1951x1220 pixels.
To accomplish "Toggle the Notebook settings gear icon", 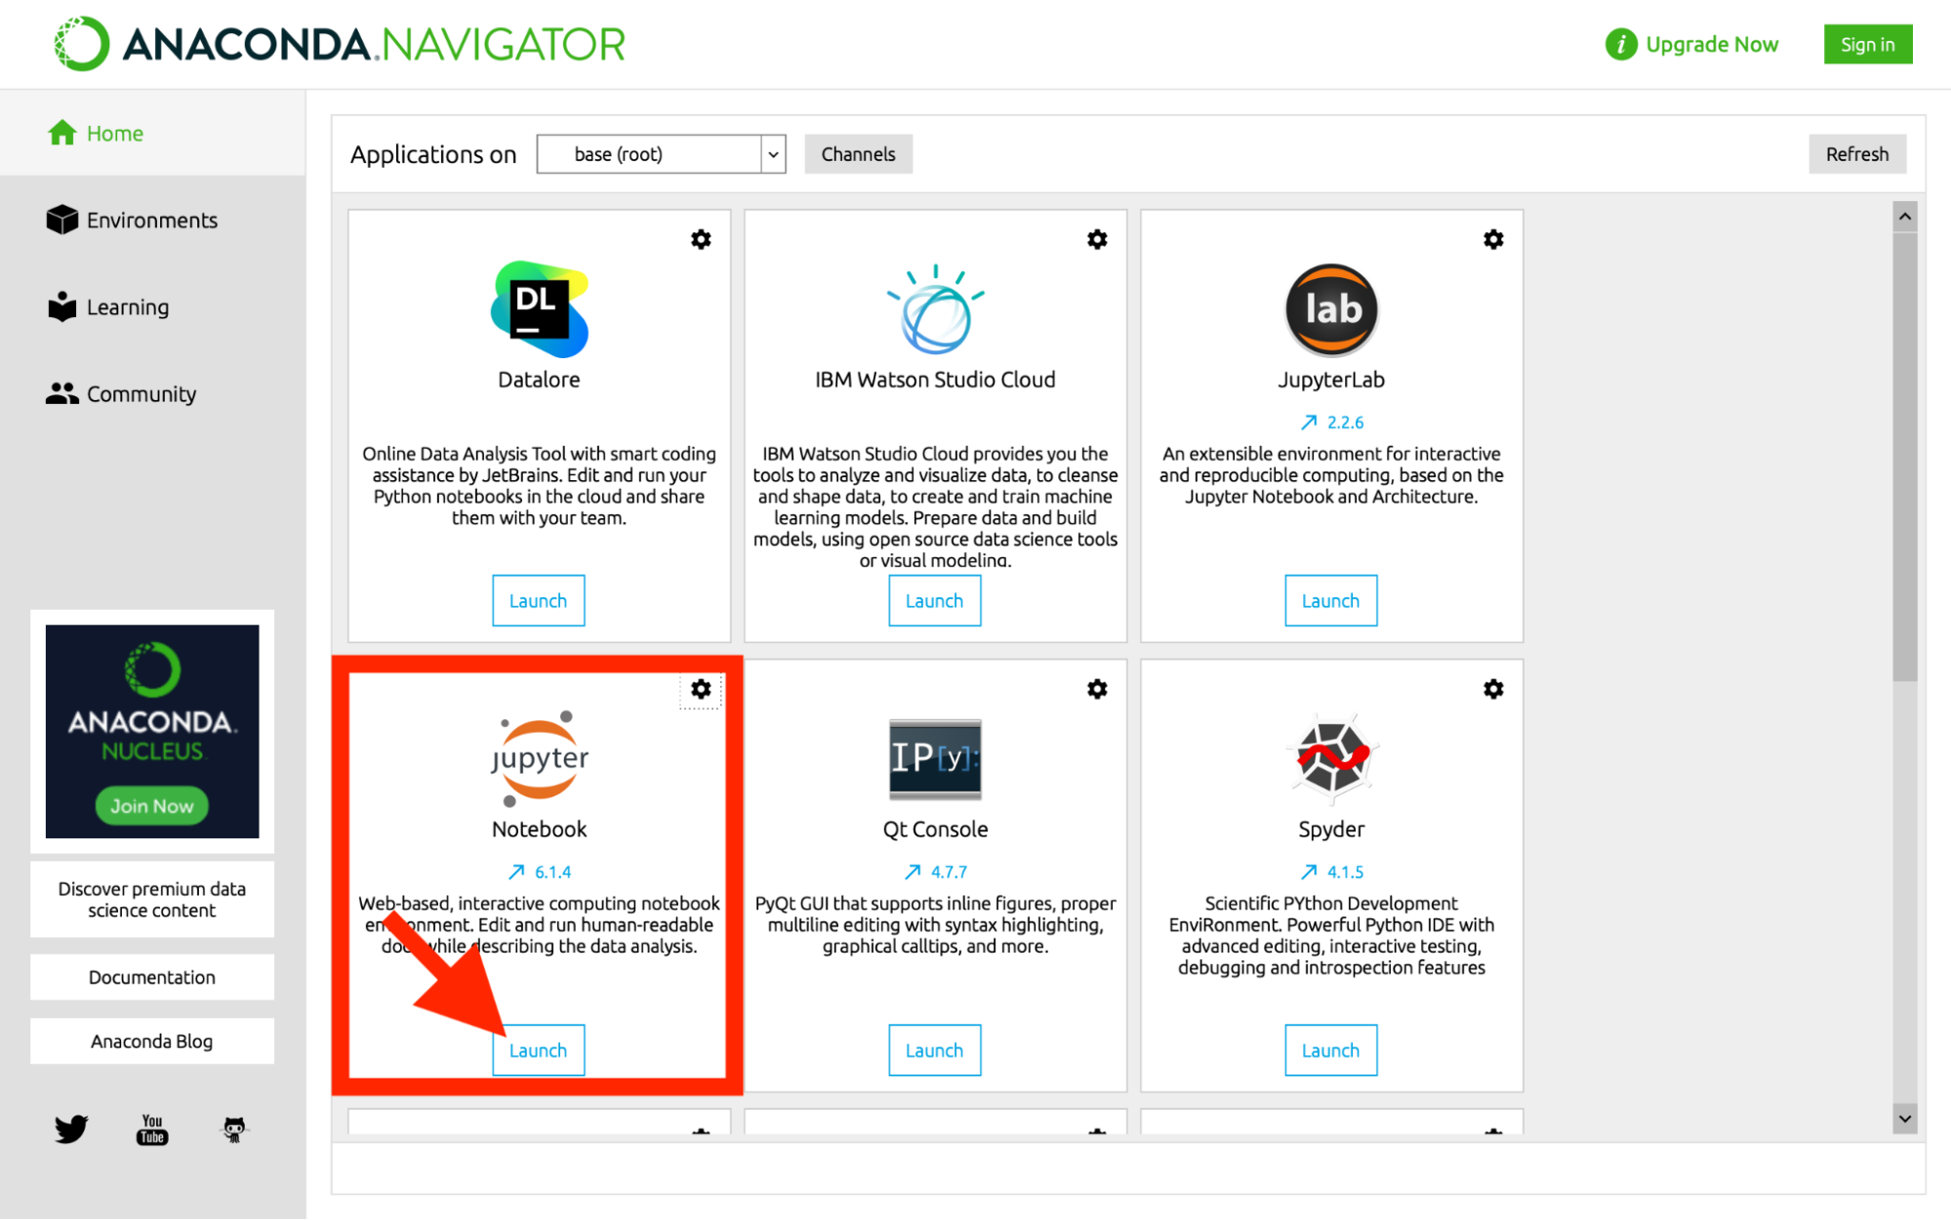I will pyautogui.click(x=702, y=689).
